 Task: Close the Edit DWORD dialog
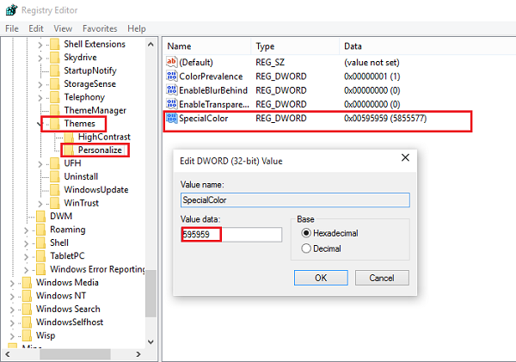405,157
